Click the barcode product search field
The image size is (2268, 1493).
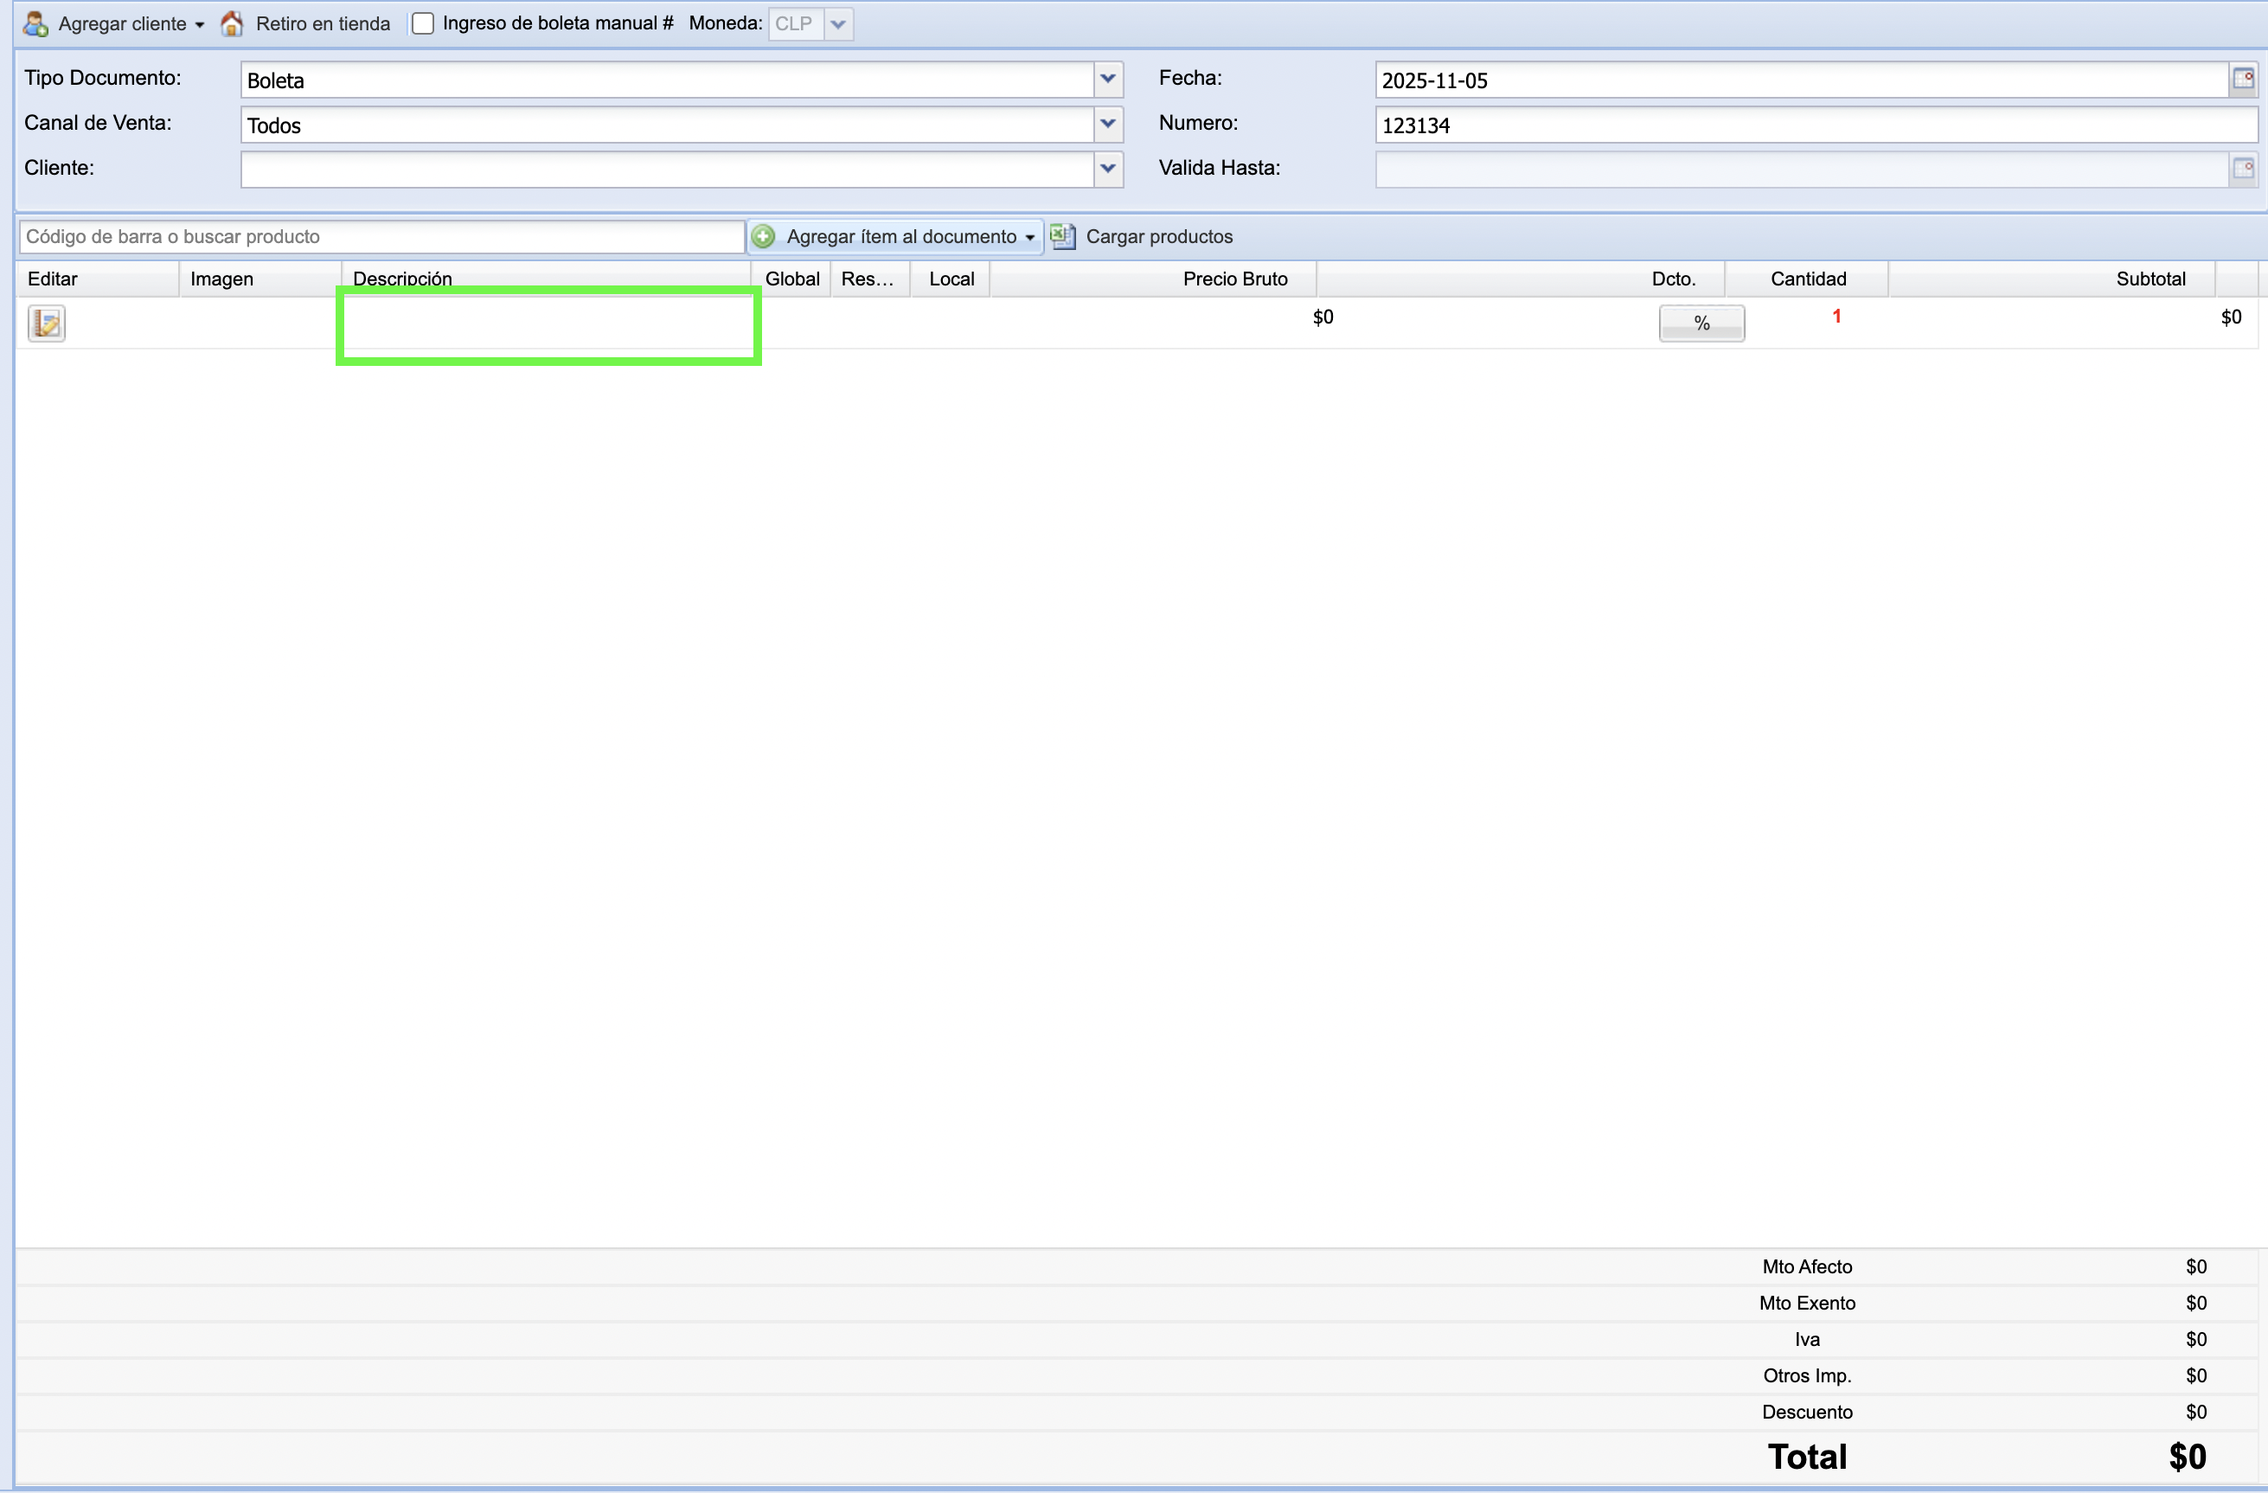click(381, 236)
